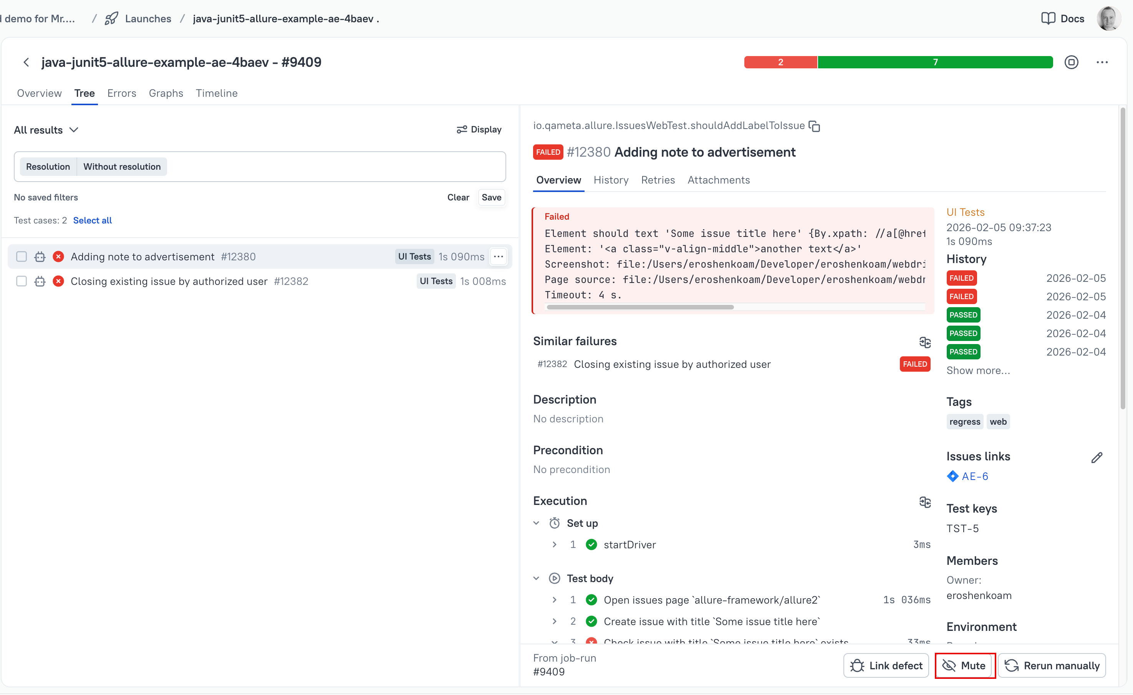Copy the full test name with copy icon
Viewport: 1133px width, 695px height.
[x=814, y=126]
